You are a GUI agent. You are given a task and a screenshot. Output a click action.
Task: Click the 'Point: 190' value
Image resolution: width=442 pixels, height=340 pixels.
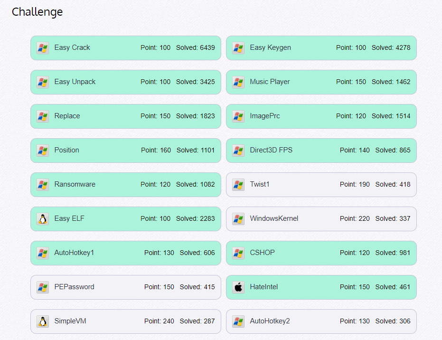click(x=355, y=184)
